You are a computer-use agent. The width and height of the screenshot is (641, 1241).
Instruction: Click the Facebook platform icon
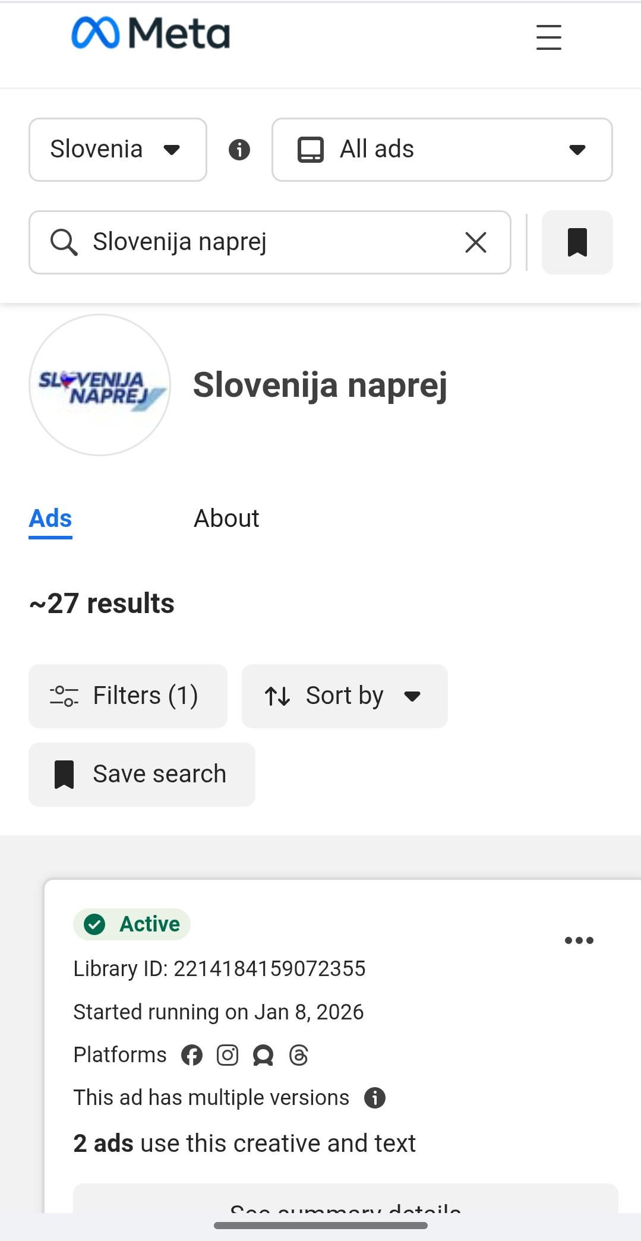click(192, 1055)
